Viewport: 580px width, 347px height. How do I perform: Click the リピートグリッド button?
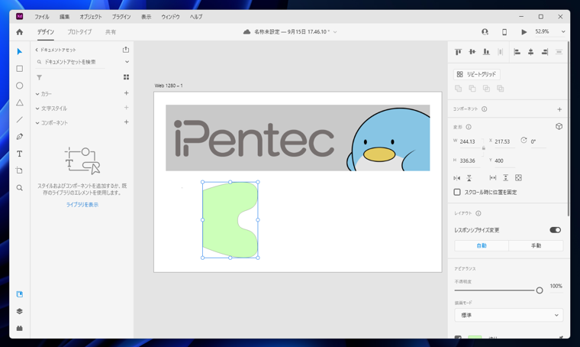pos(477,74)
